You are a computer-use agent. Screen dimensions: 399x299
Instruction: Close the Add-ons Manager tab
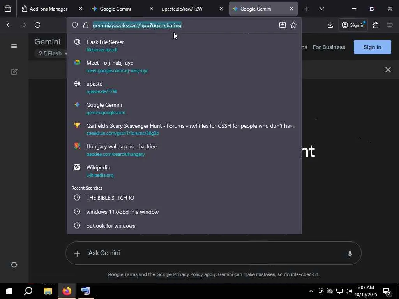80,9
